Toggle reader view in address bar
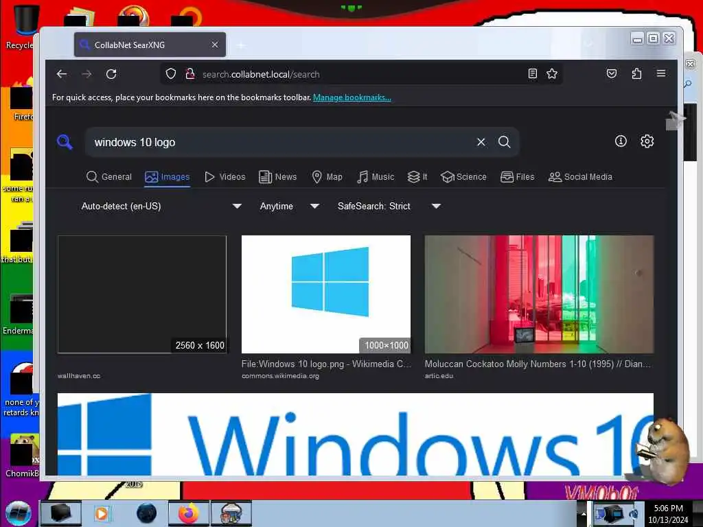Image resolution: width=703 pixels, height=527 pixels. 532,74
